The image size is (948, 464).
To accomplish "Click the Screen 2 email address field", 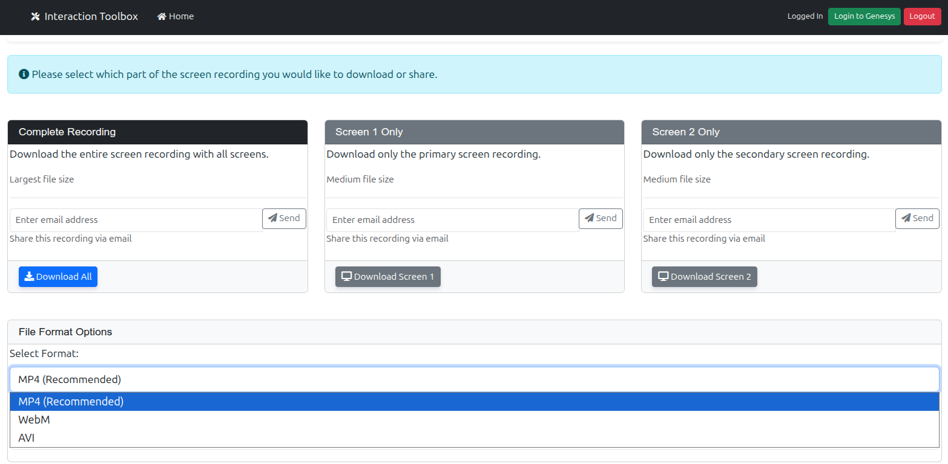I will [769, 220].
